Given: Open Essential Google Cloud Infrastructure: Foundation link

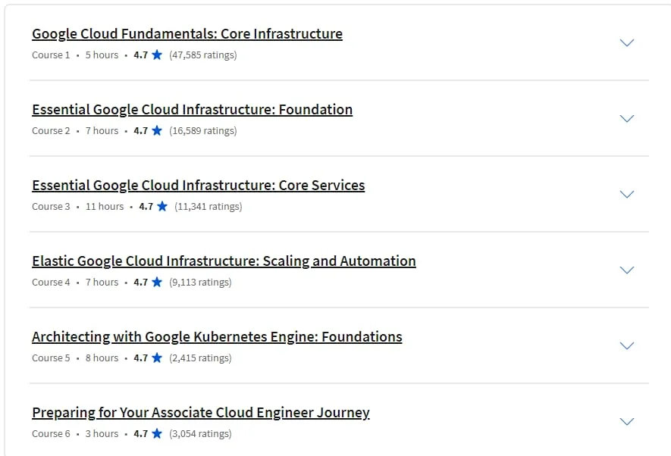Looking at the screenshot, I should [192, 109].
